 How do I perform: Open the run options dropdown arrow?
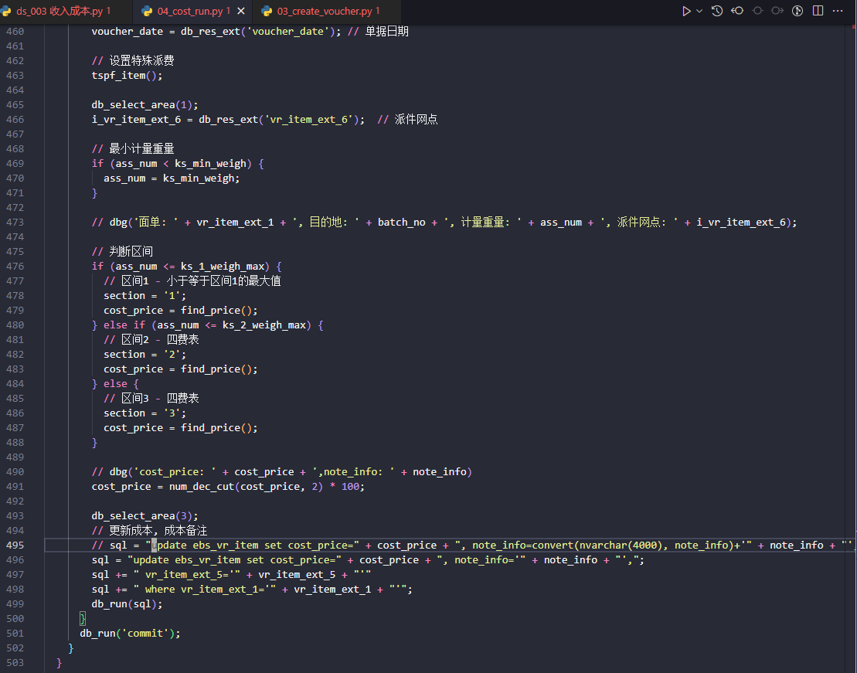coord(699,11)
